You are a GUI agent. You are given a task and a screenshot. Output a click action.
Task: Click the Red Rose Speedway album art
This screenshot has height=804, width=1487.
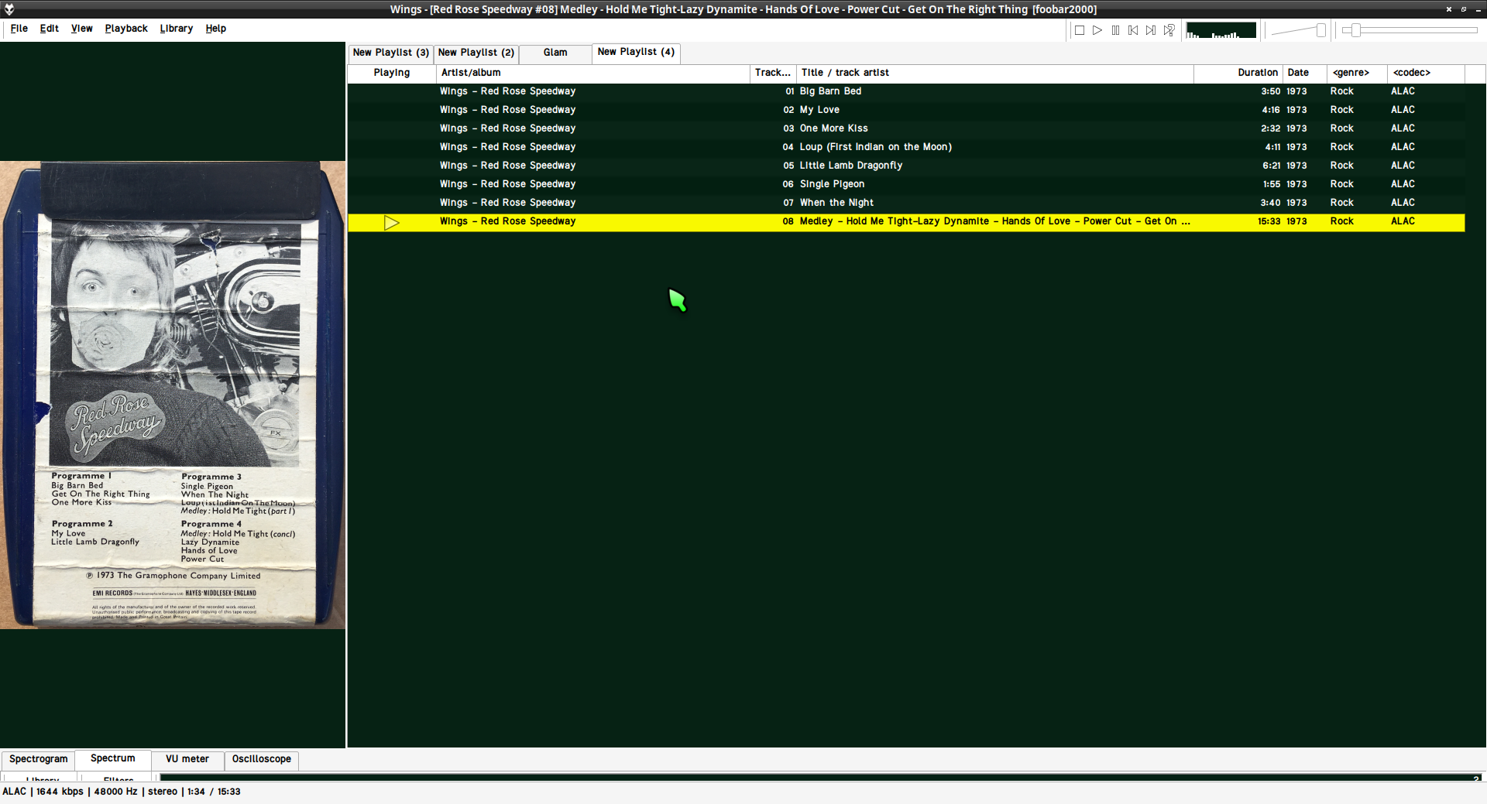pyautogui.click(x=173, y=395)
